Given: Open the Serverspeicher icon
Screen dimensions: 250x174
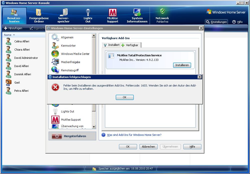Looking at the screenshot, I should (x=64, y=12).
